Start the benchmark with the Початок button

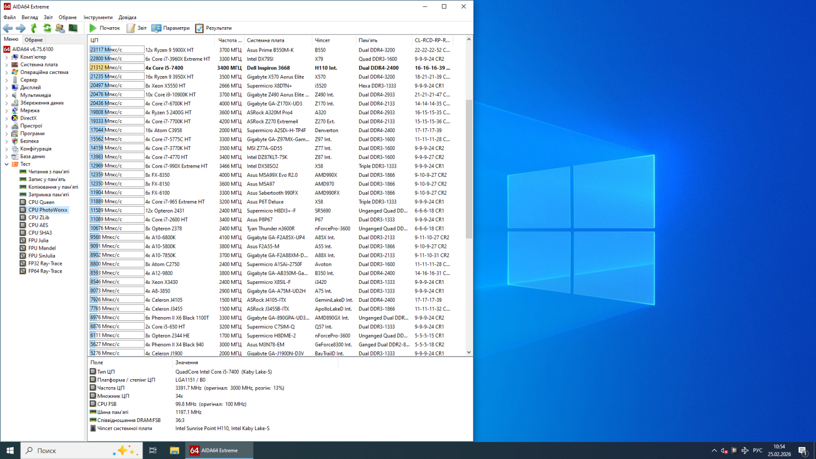tap(104, 28)
